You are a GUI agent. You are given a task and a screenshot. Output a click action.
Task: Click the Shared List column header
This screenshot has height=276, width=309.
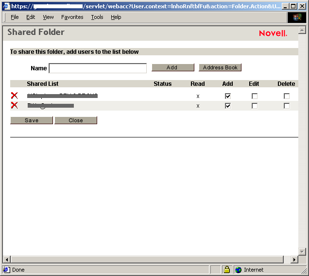click(43, 84)
